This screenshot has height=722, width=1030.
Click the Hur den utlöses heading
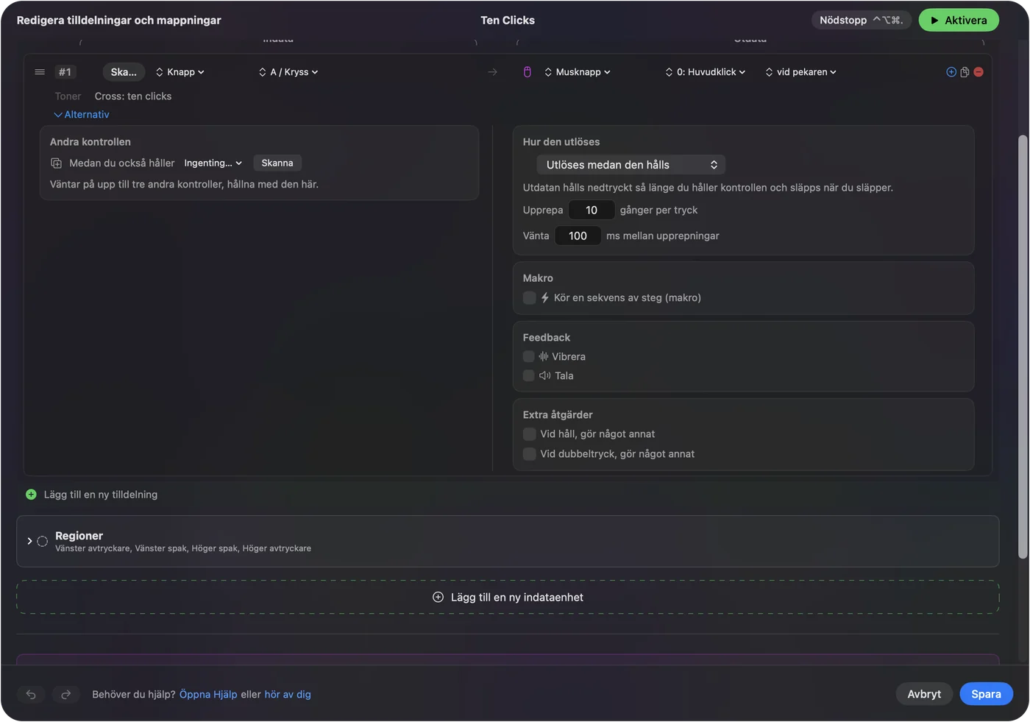561,142
